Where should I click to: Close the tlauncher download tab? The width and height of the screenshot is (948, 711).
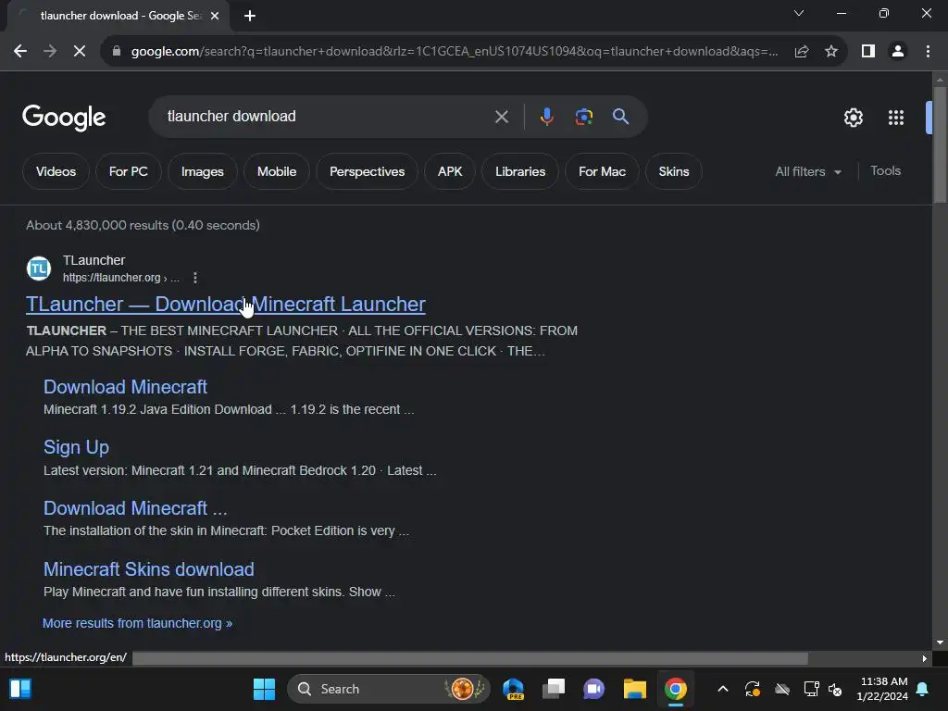tap(215, 16)
